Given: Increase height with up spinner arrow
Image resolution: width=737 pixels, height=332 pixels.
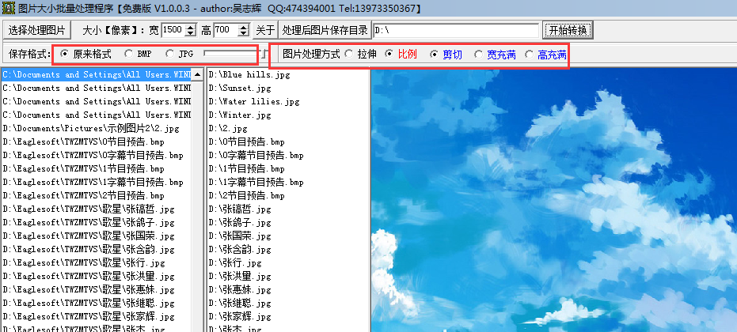Looking at the screenshot, I should [x=244, y=27].
